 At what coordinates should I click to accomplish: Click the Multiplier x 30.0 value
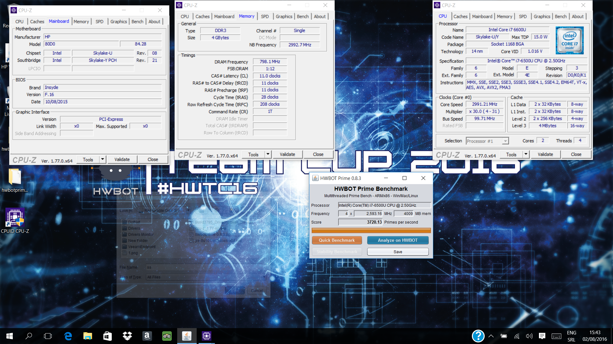[484, 111]
